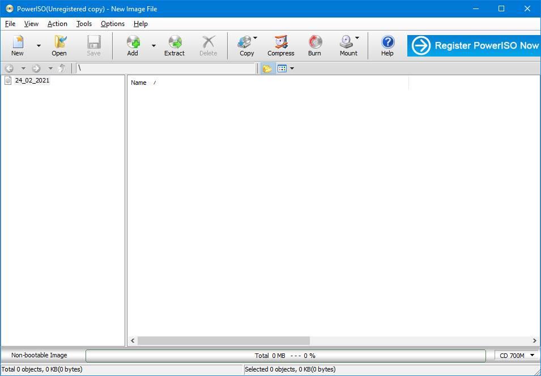Open the View menu
This screenshot has height=376, width=541.
31,24
